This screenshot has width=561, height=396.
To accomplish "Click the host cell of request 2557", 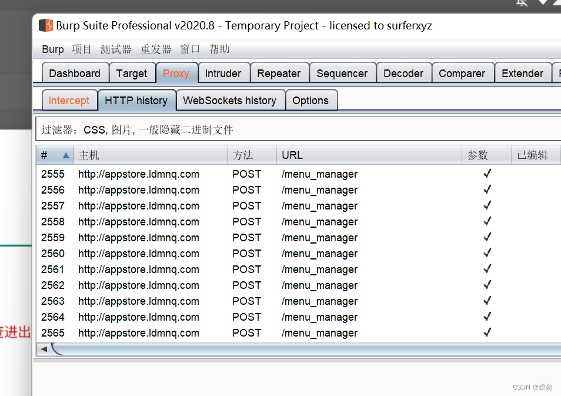I will (x=138, y=206).
